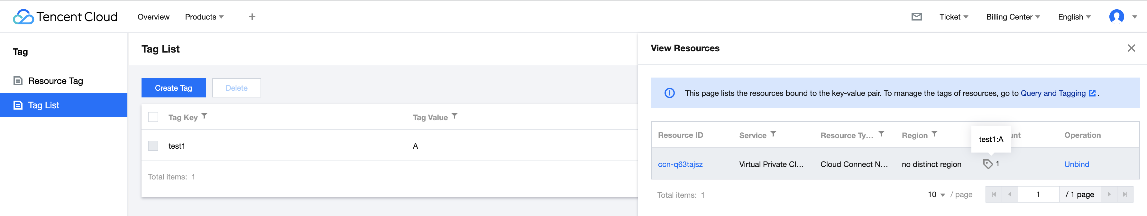Click the Tag Key filter icon
The height and width of the screenshot is (216, 1147).
click(204, 116)
